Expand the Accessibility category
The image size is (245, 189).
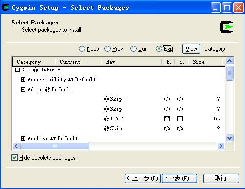(x=23, y=80)
